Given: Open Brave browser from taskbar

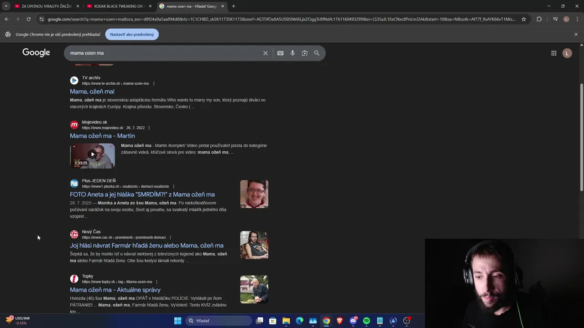Looking at the screenshot, I should (339, 321).
